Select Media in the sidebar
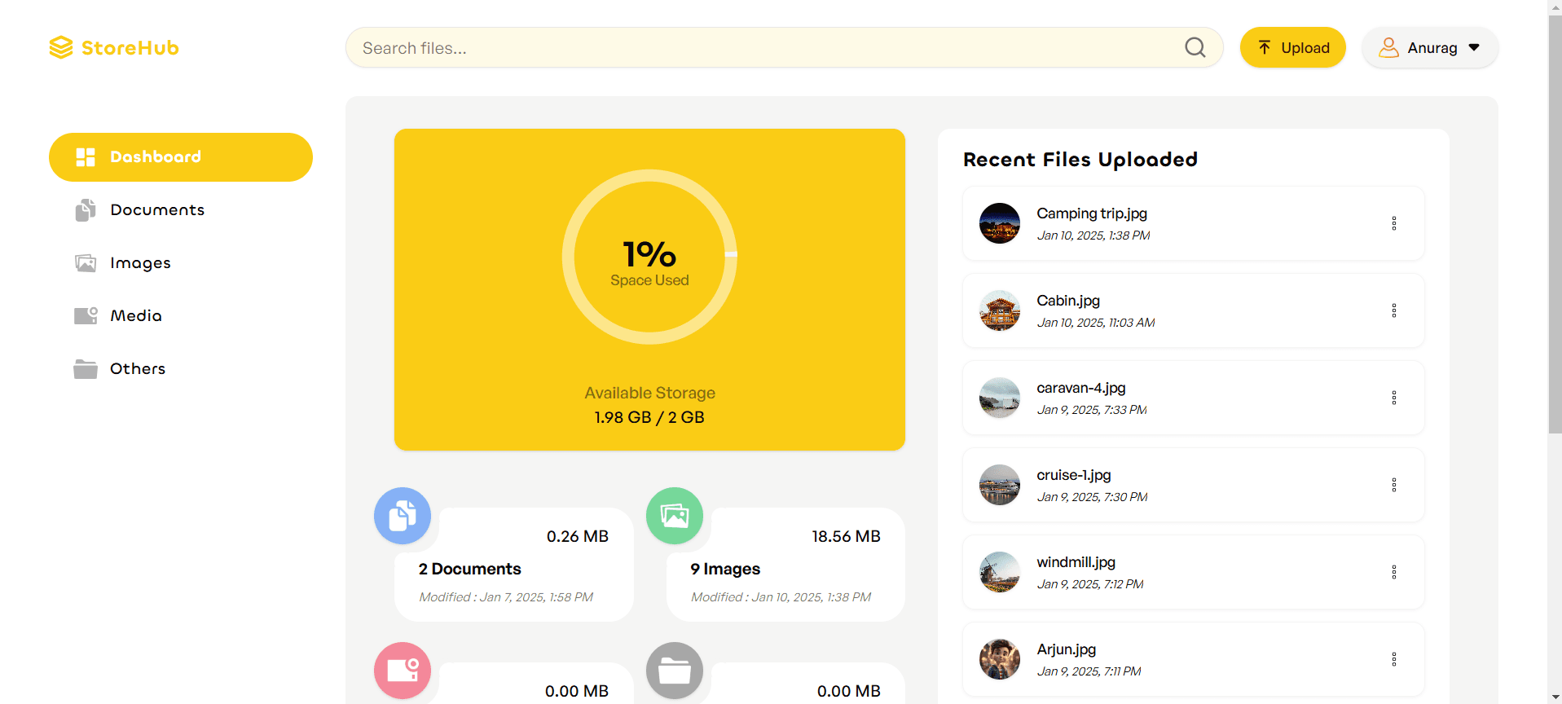Screen dimensions: 1562x704 136,316
